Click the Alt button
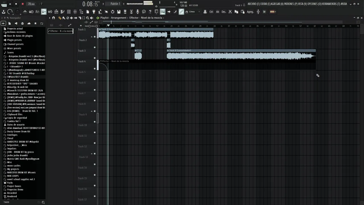 (x=218, y=12)
